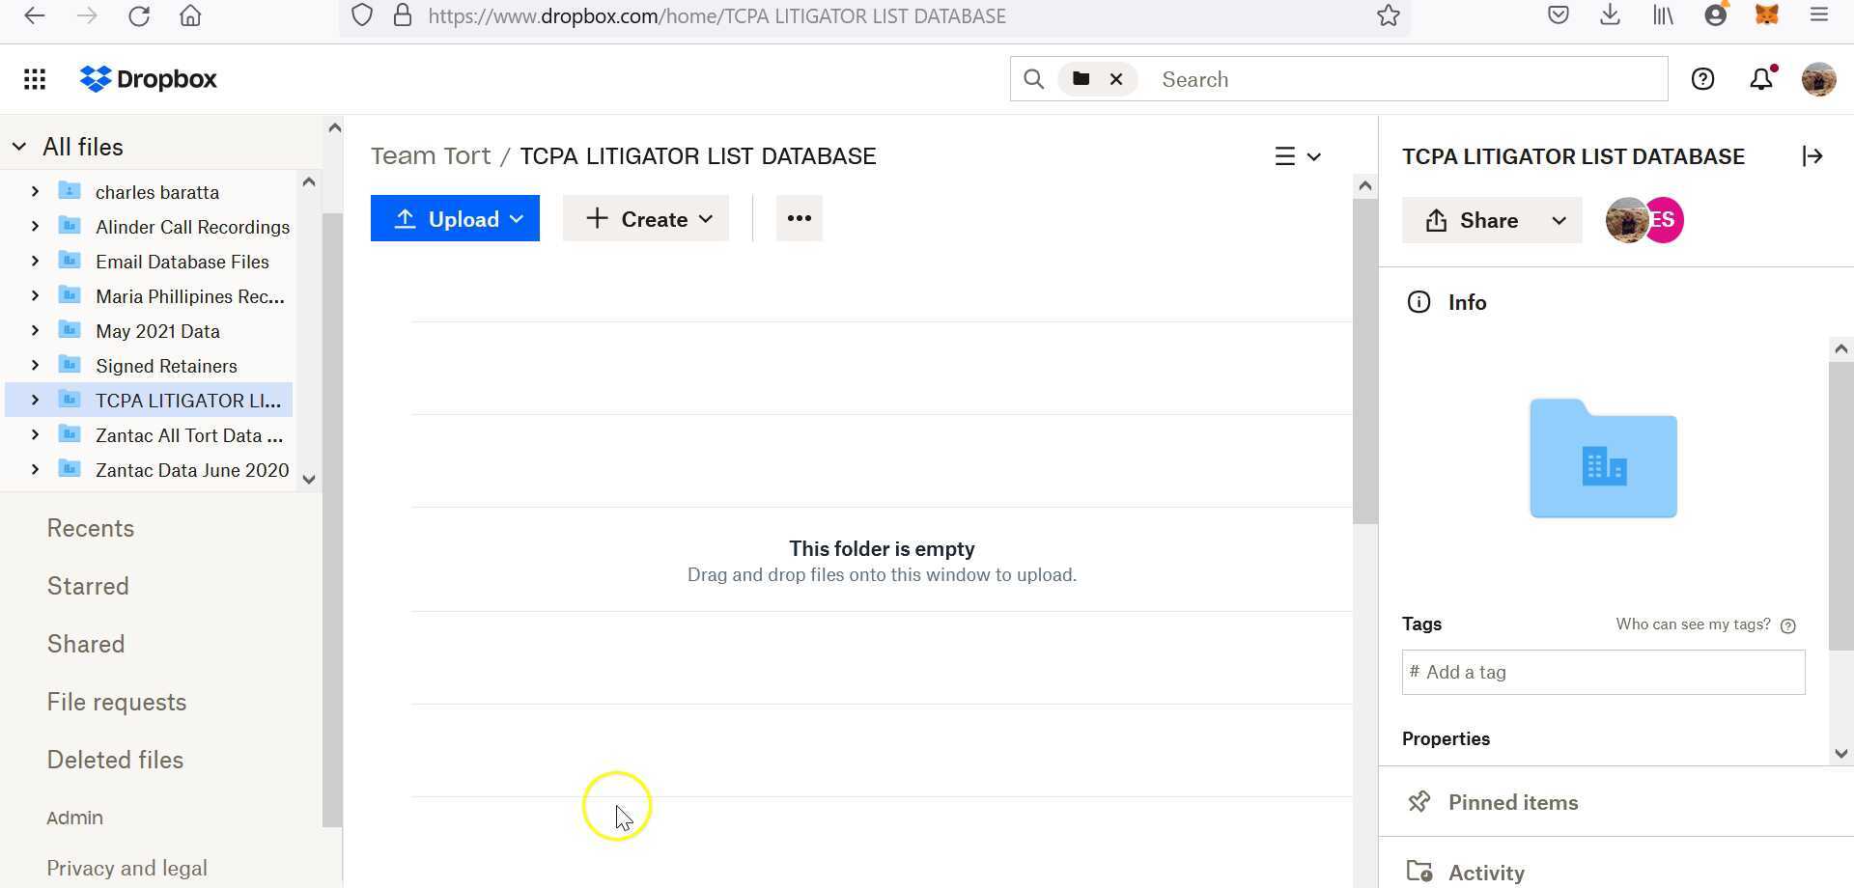
Task: Open the Share dropdown chevron
Action: [x=1559, y=220]
